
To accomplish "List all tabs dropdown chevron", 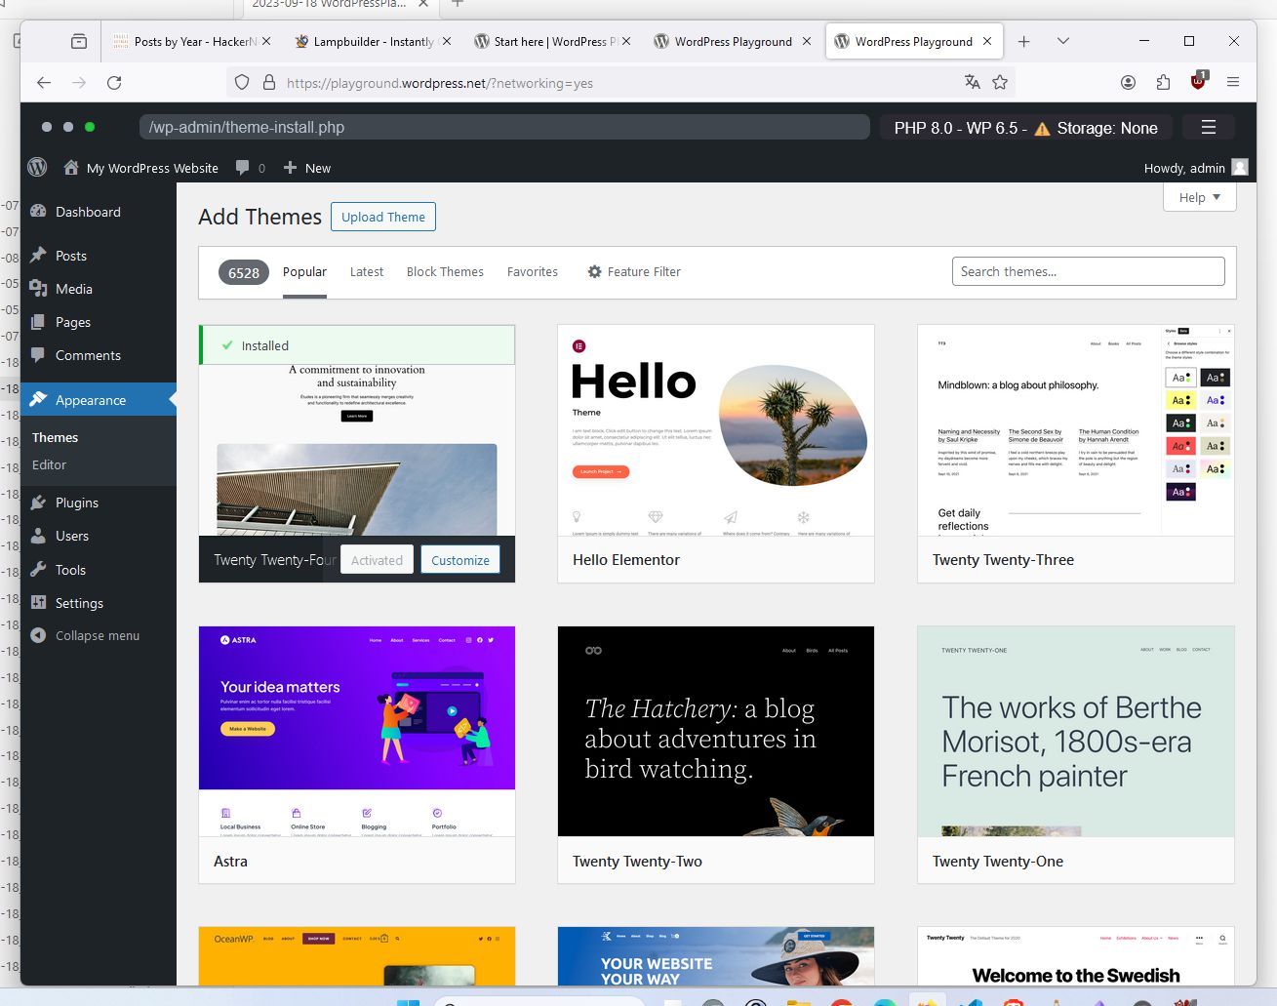I will (x=1063, y=41).
